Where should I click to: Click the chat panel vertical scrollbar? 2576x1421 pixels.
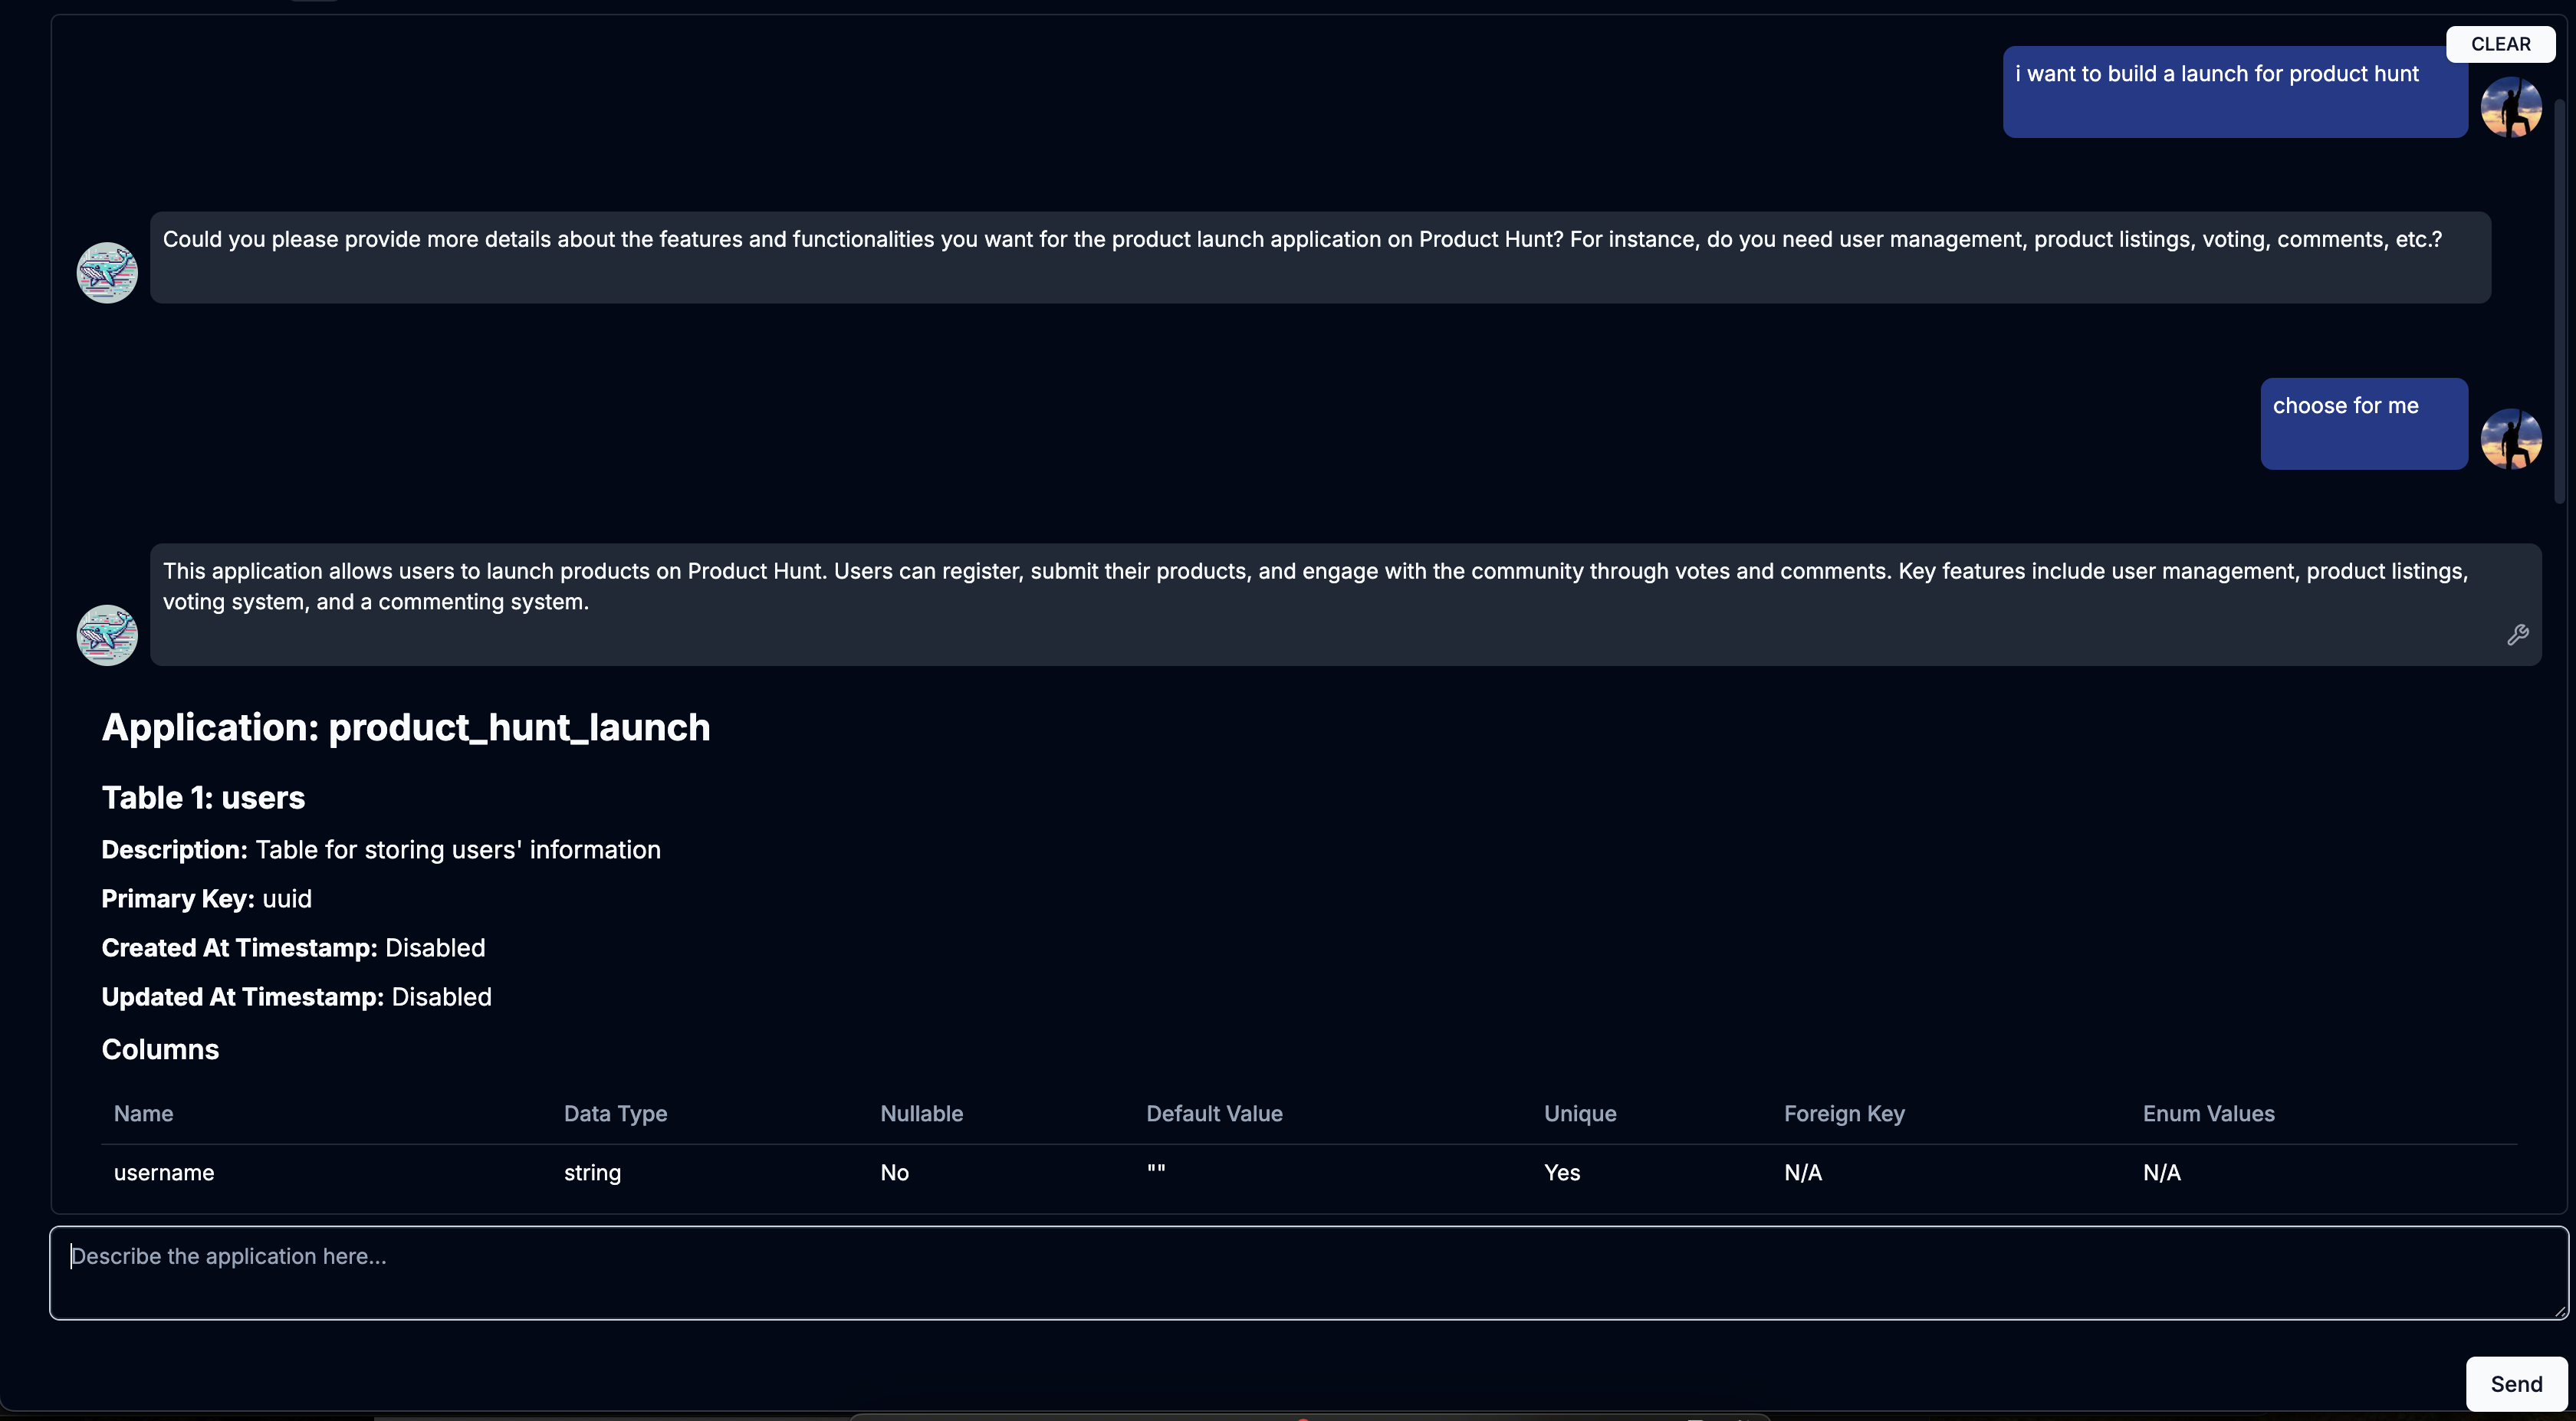click(2559, 300)
